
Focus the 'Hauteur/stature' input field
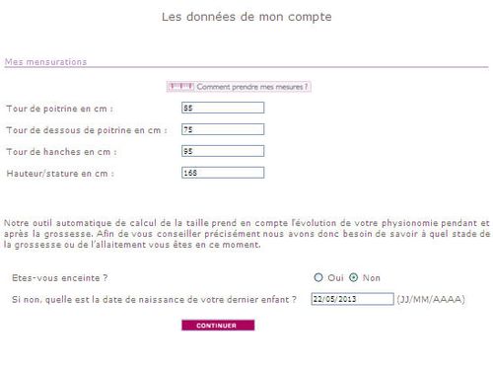[223, 173]
